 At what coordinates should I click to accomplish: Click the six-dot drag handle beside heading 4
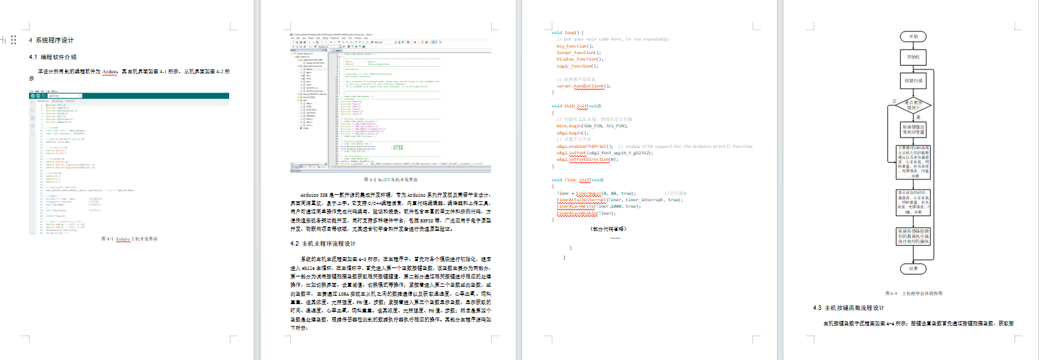click(x=13, y=40)
